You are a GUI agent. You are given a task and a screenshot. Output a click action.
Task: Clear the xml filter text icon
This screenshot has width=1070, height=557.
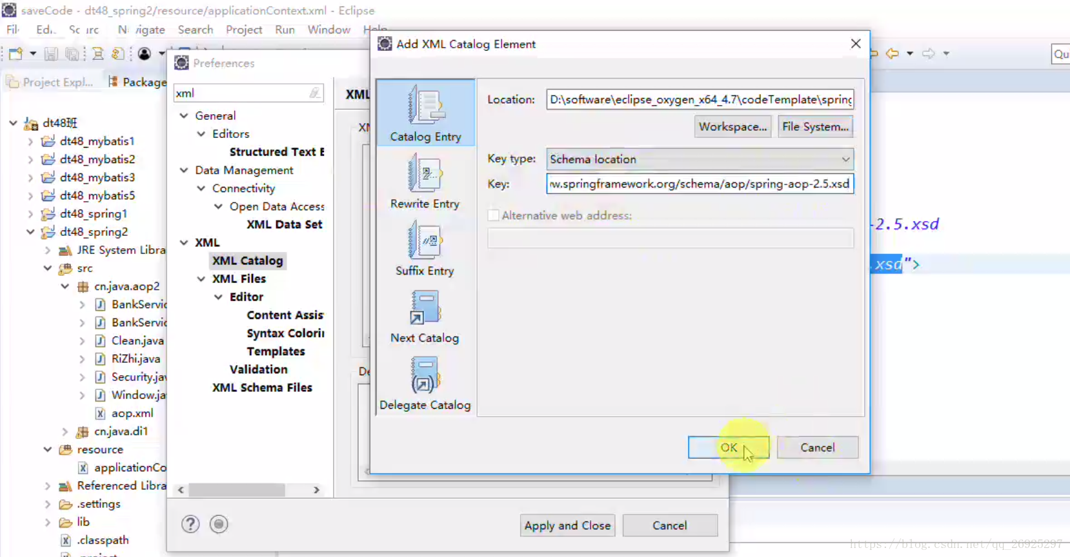(x=314, y=93)
